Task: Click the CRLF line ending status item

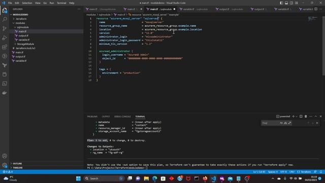Action: [x=292, y=172]
